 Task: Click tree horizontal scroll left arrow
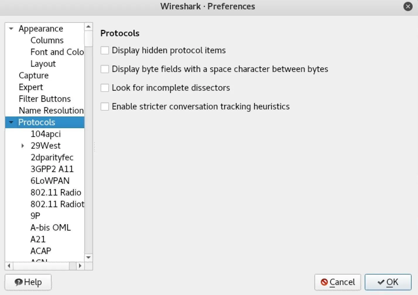click(x=9, y=266)
